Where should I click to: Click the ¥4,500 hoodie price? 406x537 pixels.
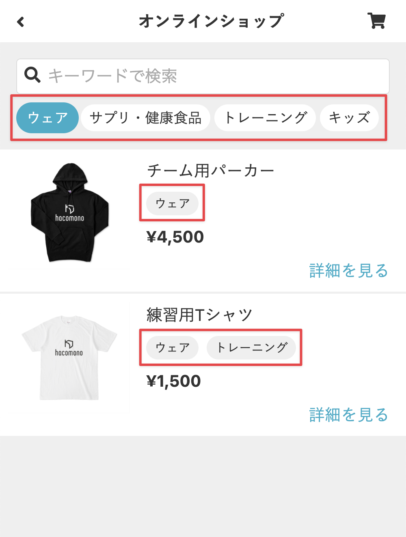coord(175,237)
